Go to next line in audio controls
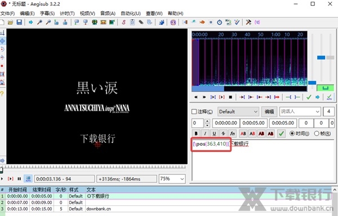Screen dimensions: 338x216 (x=204, y=97)
